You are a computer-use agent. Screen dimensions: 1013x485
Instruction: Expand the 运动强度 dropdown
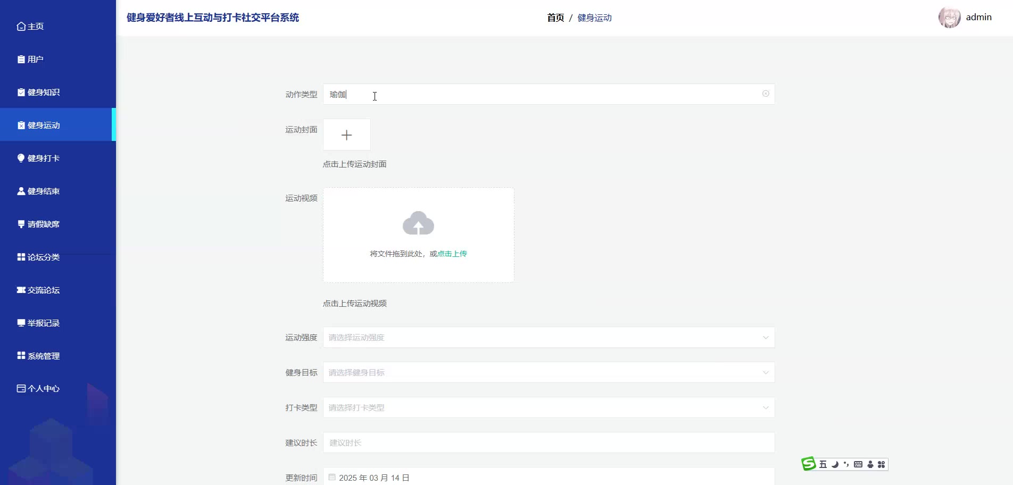549,338
